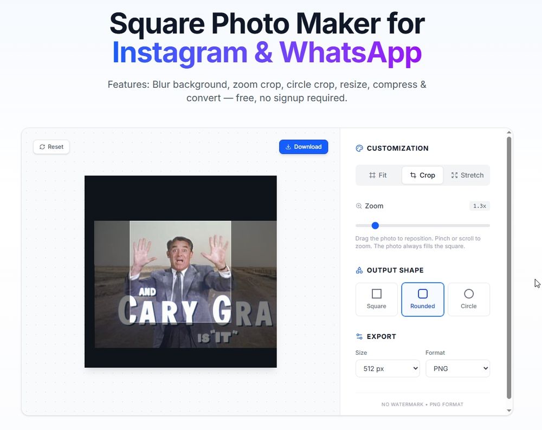542x430 pixels.
Task: Click the "Square Photo Maker for" heading
Action: [267, 23]
